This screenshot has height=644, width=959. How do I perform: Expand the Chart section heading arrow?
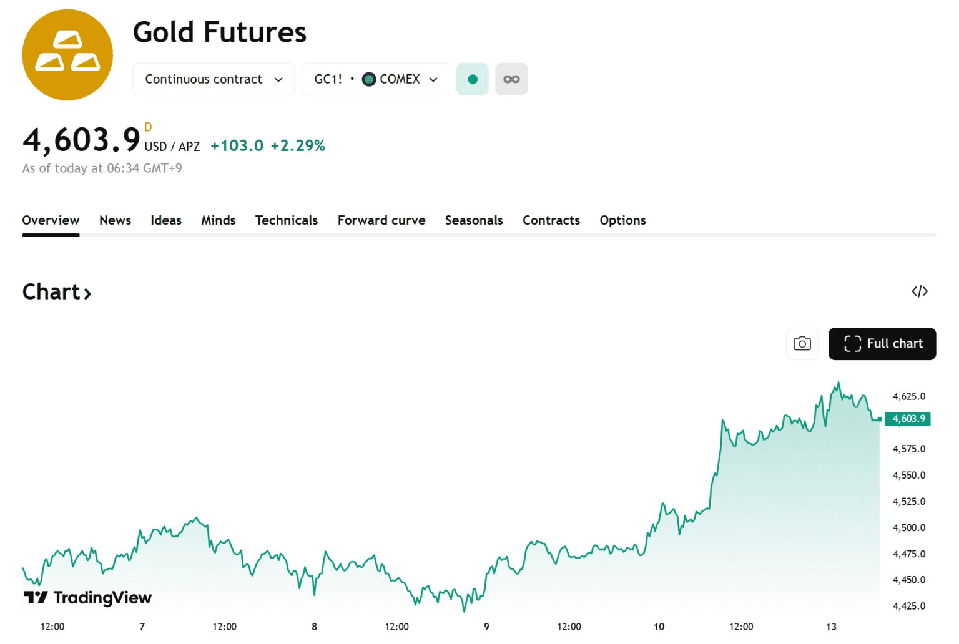click(x=87, y=293)
